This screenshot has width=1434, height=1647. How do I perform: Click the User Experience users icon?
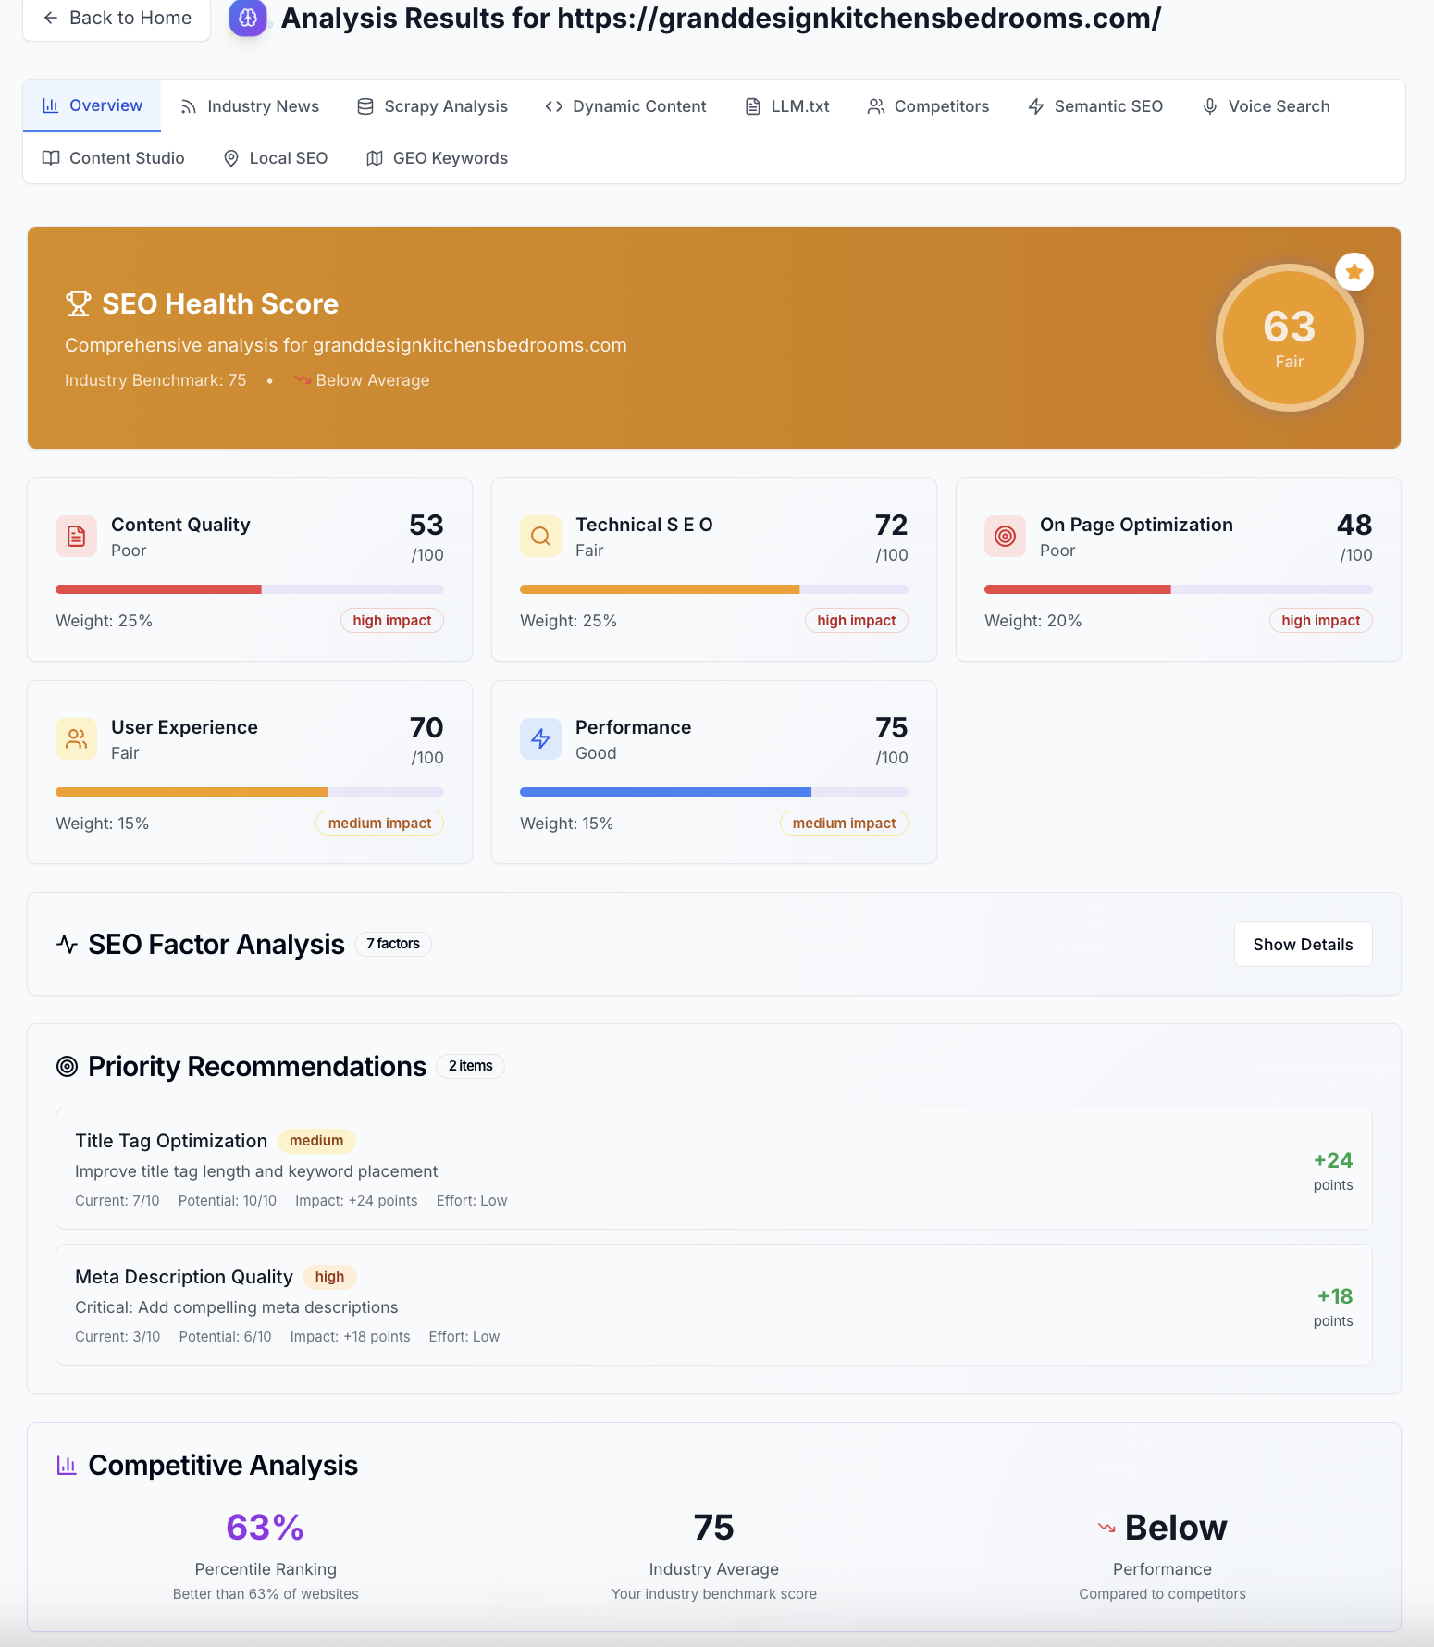point(77,738)
